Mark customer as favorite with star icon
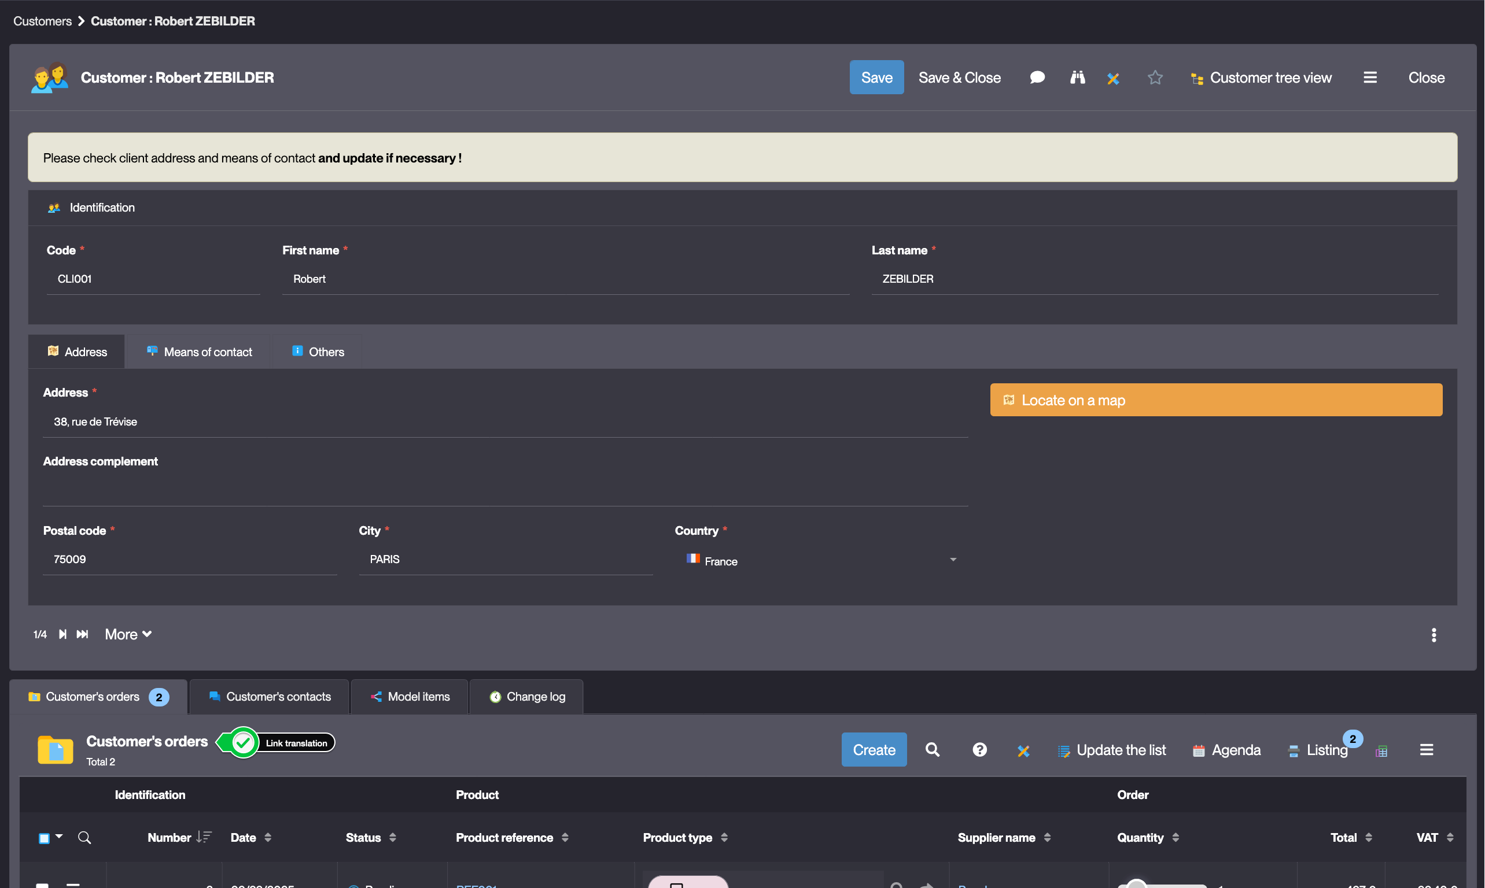 pyautogui.click(x=1155, y=78)
